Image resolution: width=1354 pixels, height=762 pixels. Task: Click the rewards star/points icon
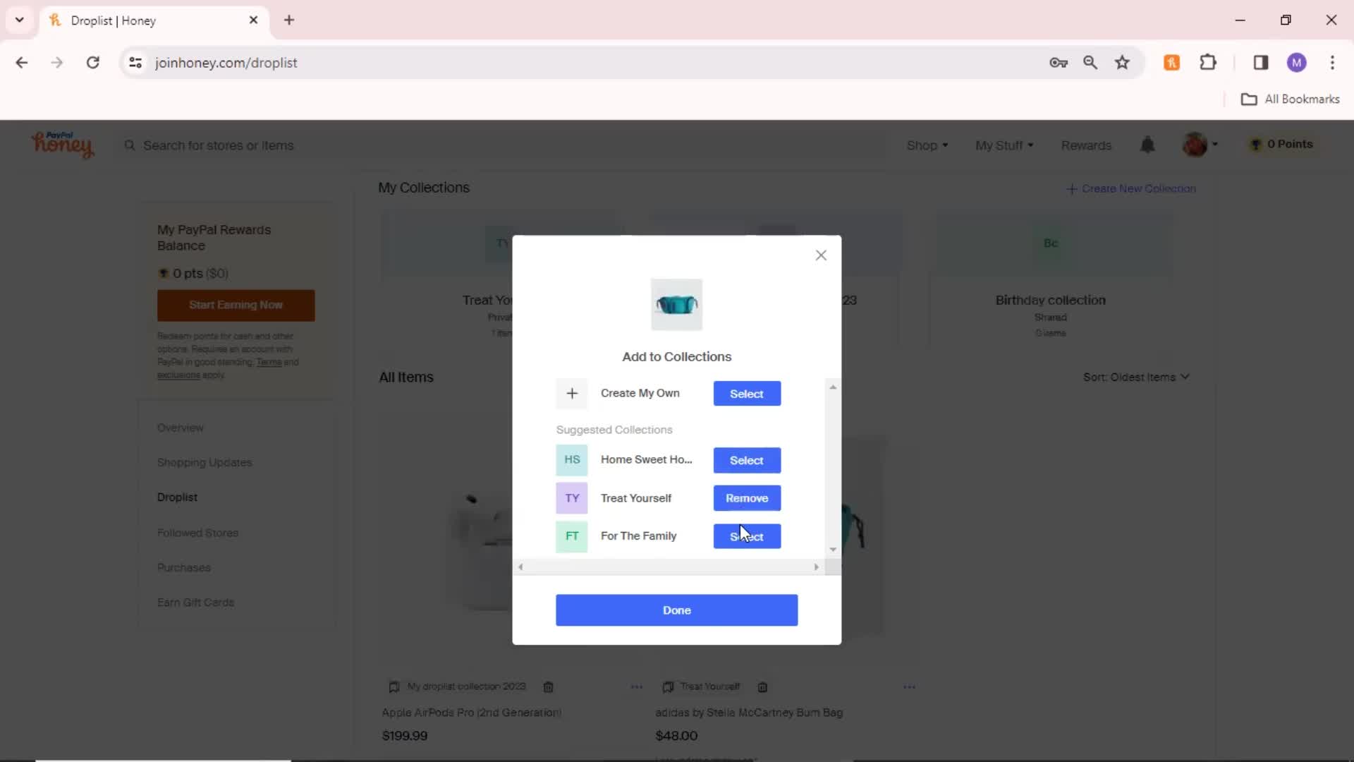pos(1255,144)
